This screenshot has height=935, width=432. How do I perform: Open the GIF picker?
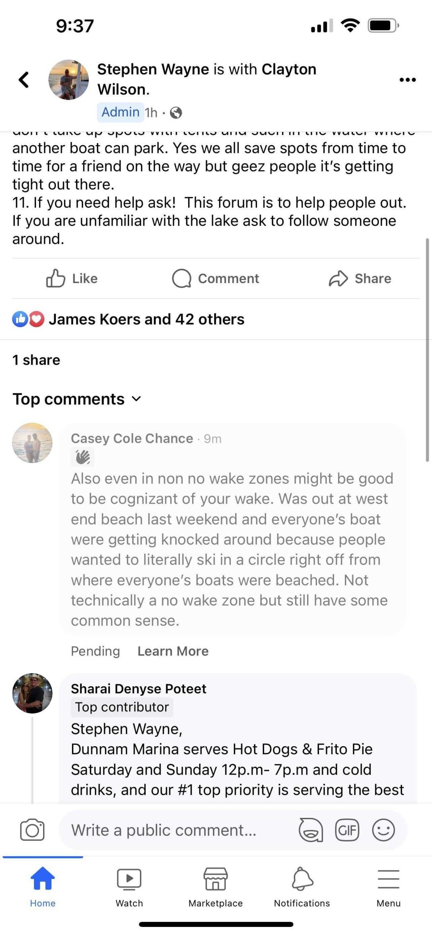(347, 830)
